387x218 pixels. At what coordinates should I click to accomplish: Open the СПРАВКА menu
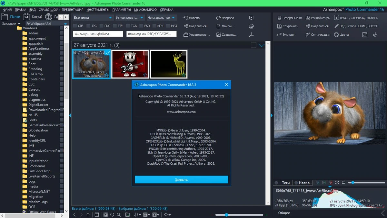tap(166, 10)
